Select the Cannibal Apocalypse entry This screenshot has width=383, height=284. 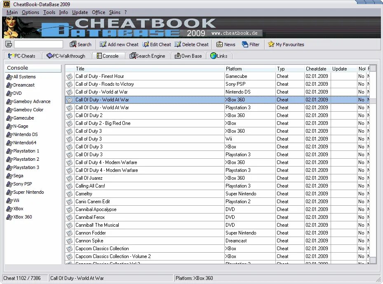tap(217, 209)
